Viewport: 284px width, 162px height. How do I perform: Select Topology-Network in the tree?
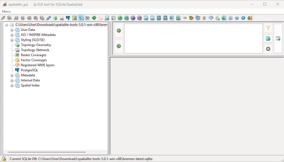point(35,50)
